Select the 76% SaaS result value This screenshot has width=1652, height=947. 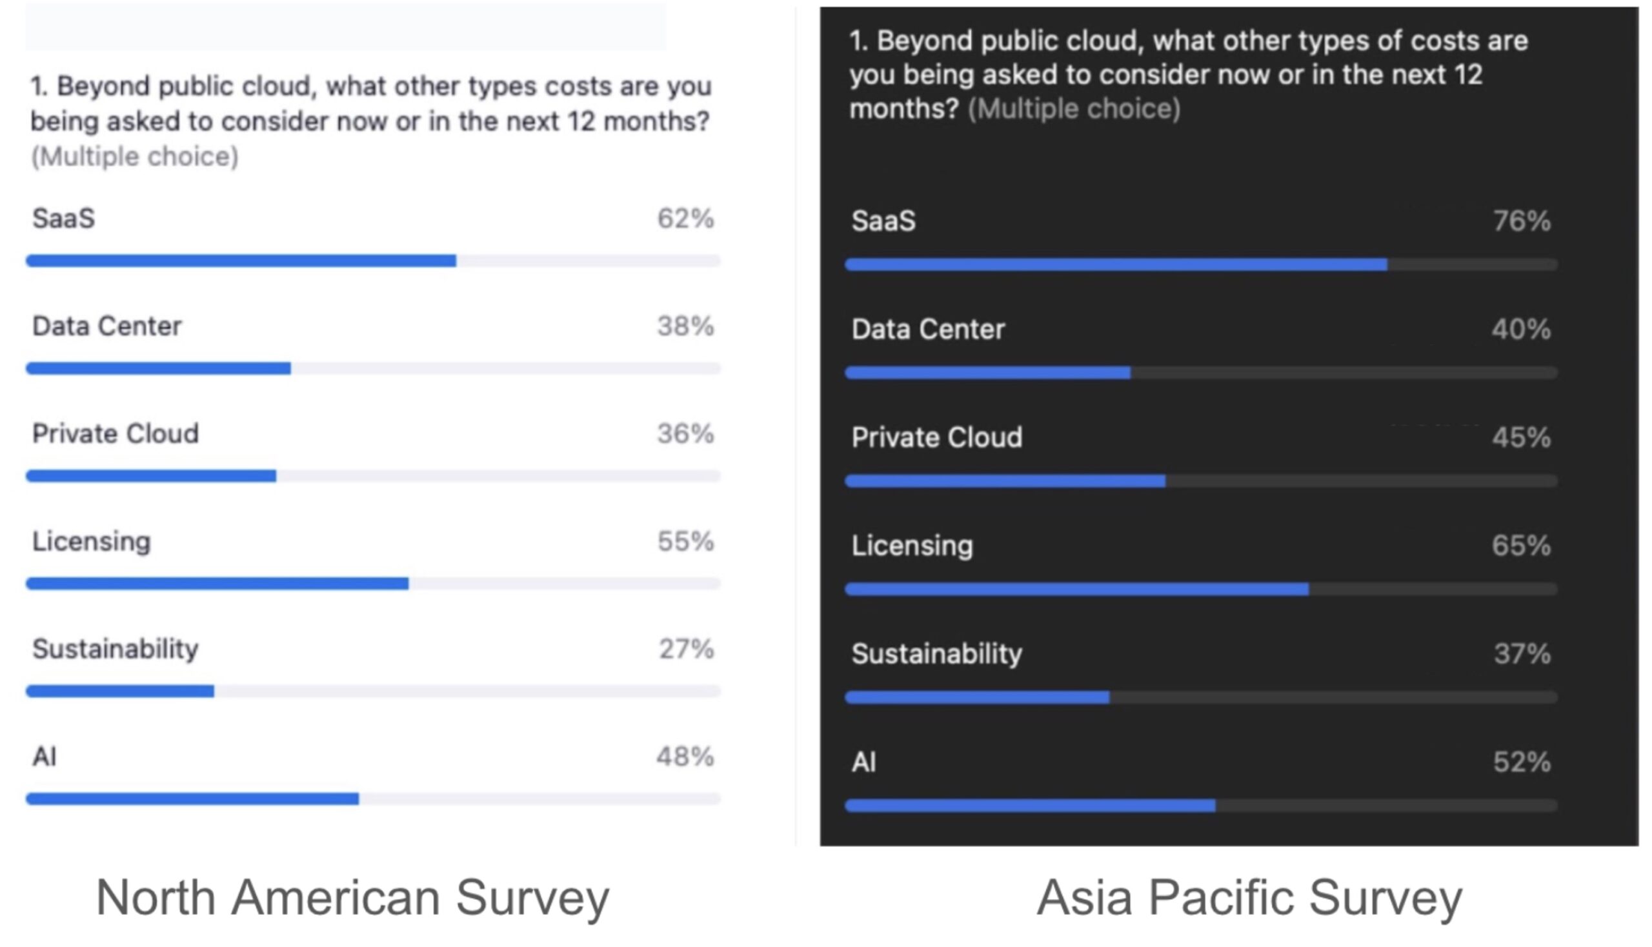[x=1521, y=221]
